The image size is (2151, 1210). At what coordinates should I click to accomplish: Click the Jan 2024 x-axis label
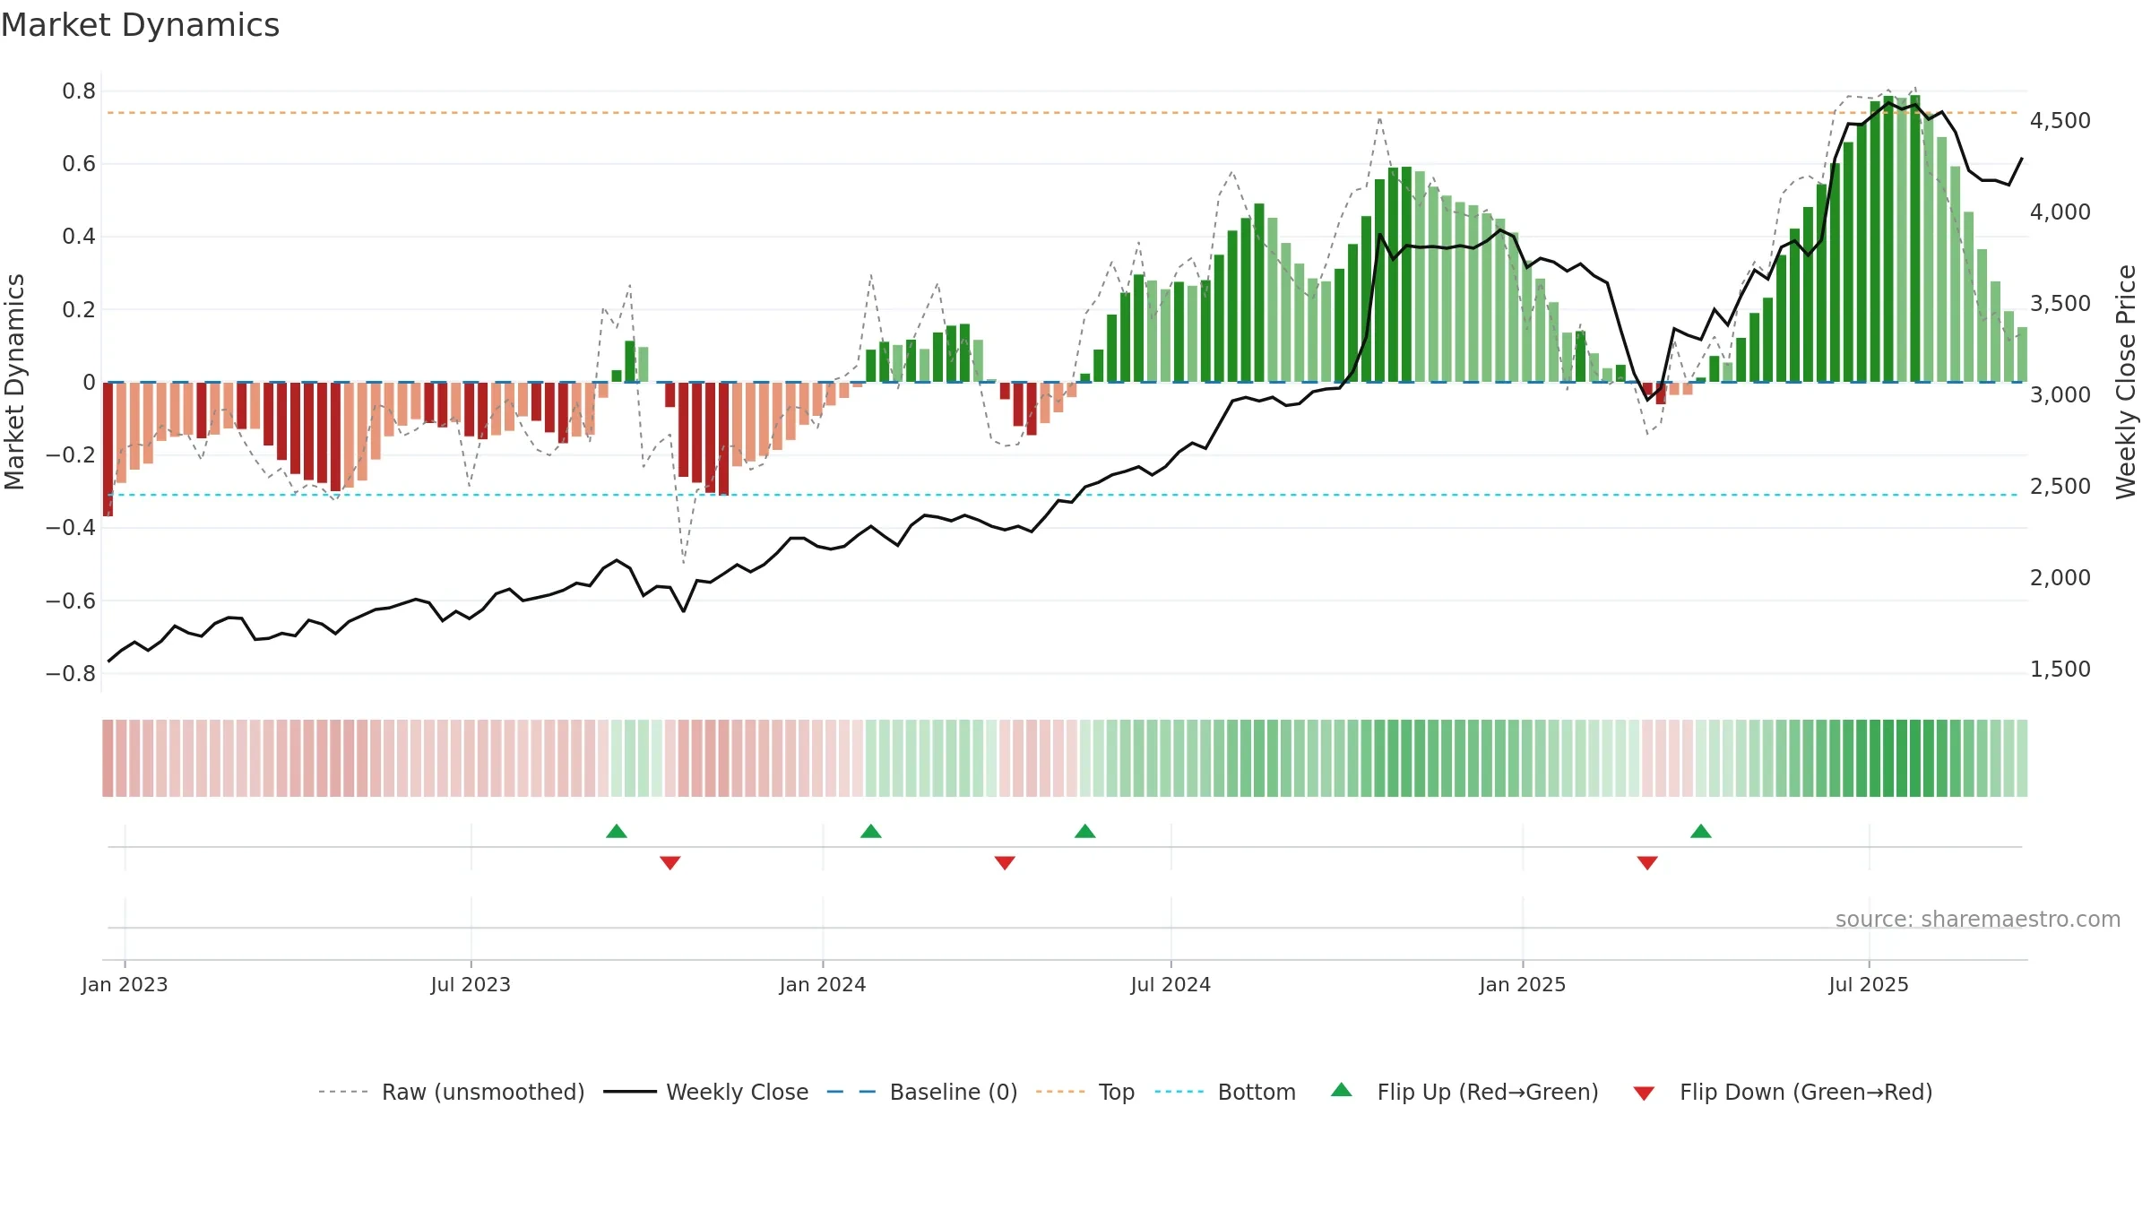pos(823,984)
